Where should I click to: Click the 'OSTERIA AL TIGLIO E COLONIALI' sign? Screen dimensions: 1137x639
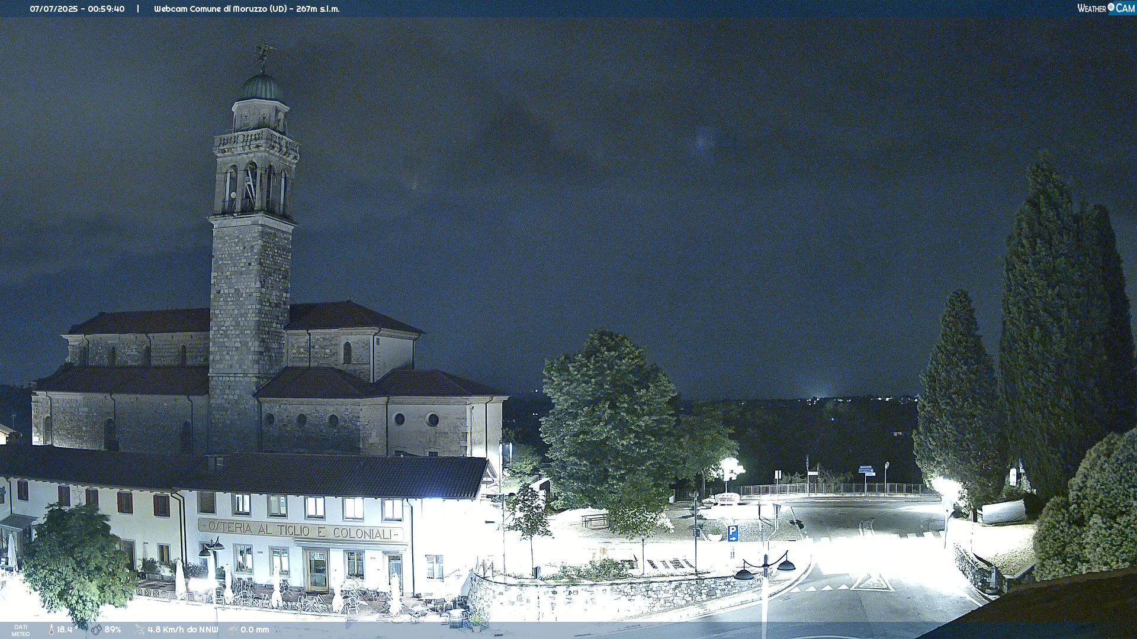(x=301, y=530)
